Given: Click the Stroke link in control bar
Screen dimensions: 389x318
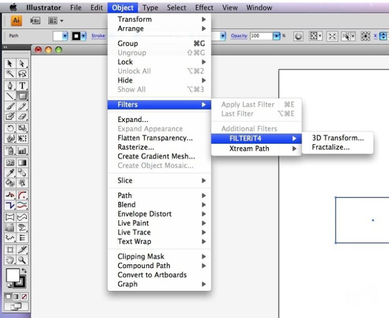Looking at the screenshot, I should click(98, 36).
